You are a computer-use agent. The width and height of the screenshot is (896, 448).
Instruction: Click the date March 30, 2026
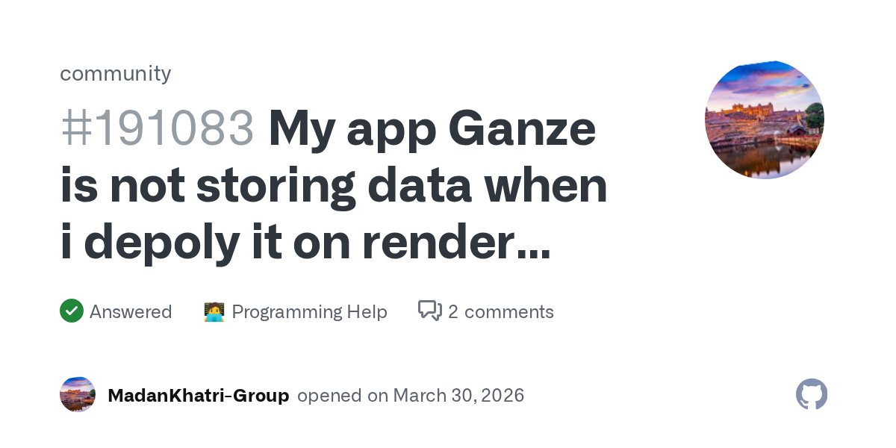click(x=458, y=395)
